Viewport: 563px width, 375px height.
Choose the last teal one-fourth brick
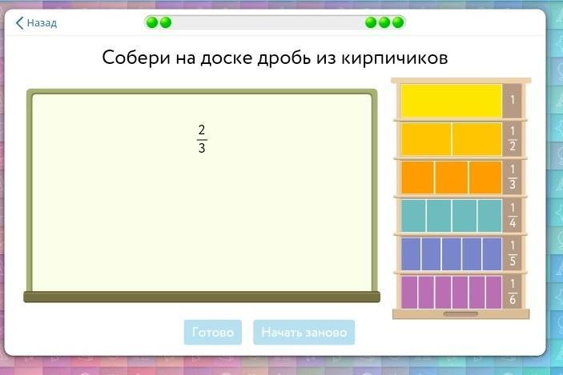click(x=489, y=216)
